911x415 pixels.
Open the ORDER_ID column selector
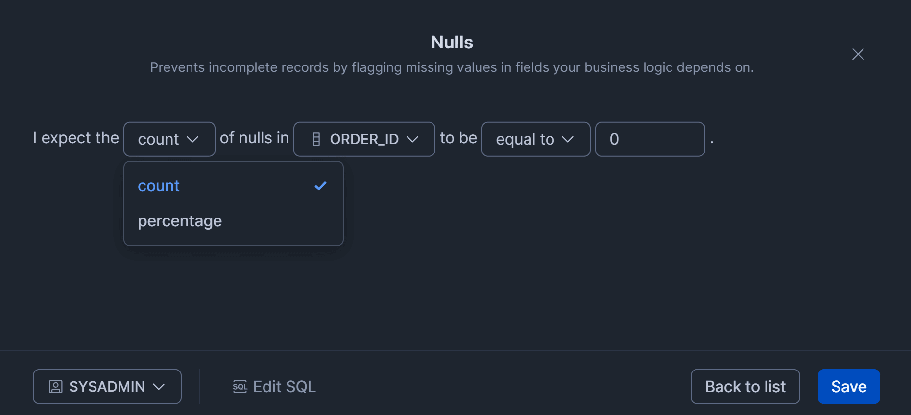364,139
